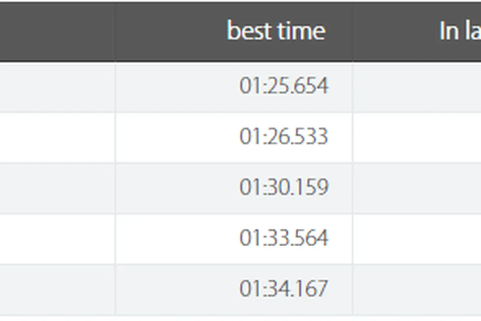Choose the 01:34.167 best time cell
This screenshot has height=321, width=481.
[284, 289]
